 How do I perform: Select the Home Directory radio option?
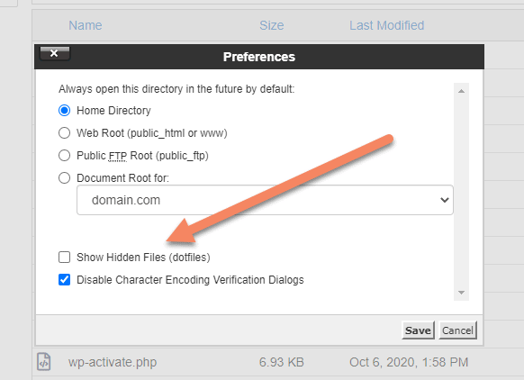tap(64, 110)
